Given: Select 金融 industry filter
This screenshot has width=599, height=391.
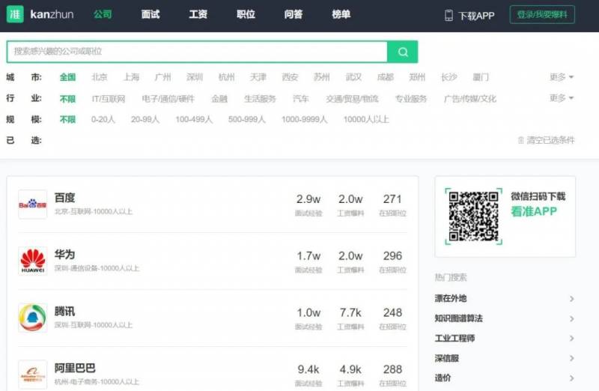Looking at the screenshot, I should tap(219, 99).
